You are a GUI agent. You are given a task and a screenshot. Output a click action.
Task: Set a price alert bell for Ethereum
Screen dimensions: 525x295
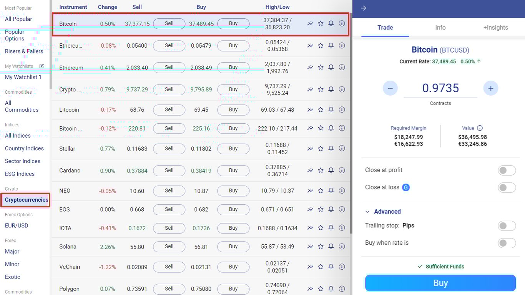tap(331, 67)
